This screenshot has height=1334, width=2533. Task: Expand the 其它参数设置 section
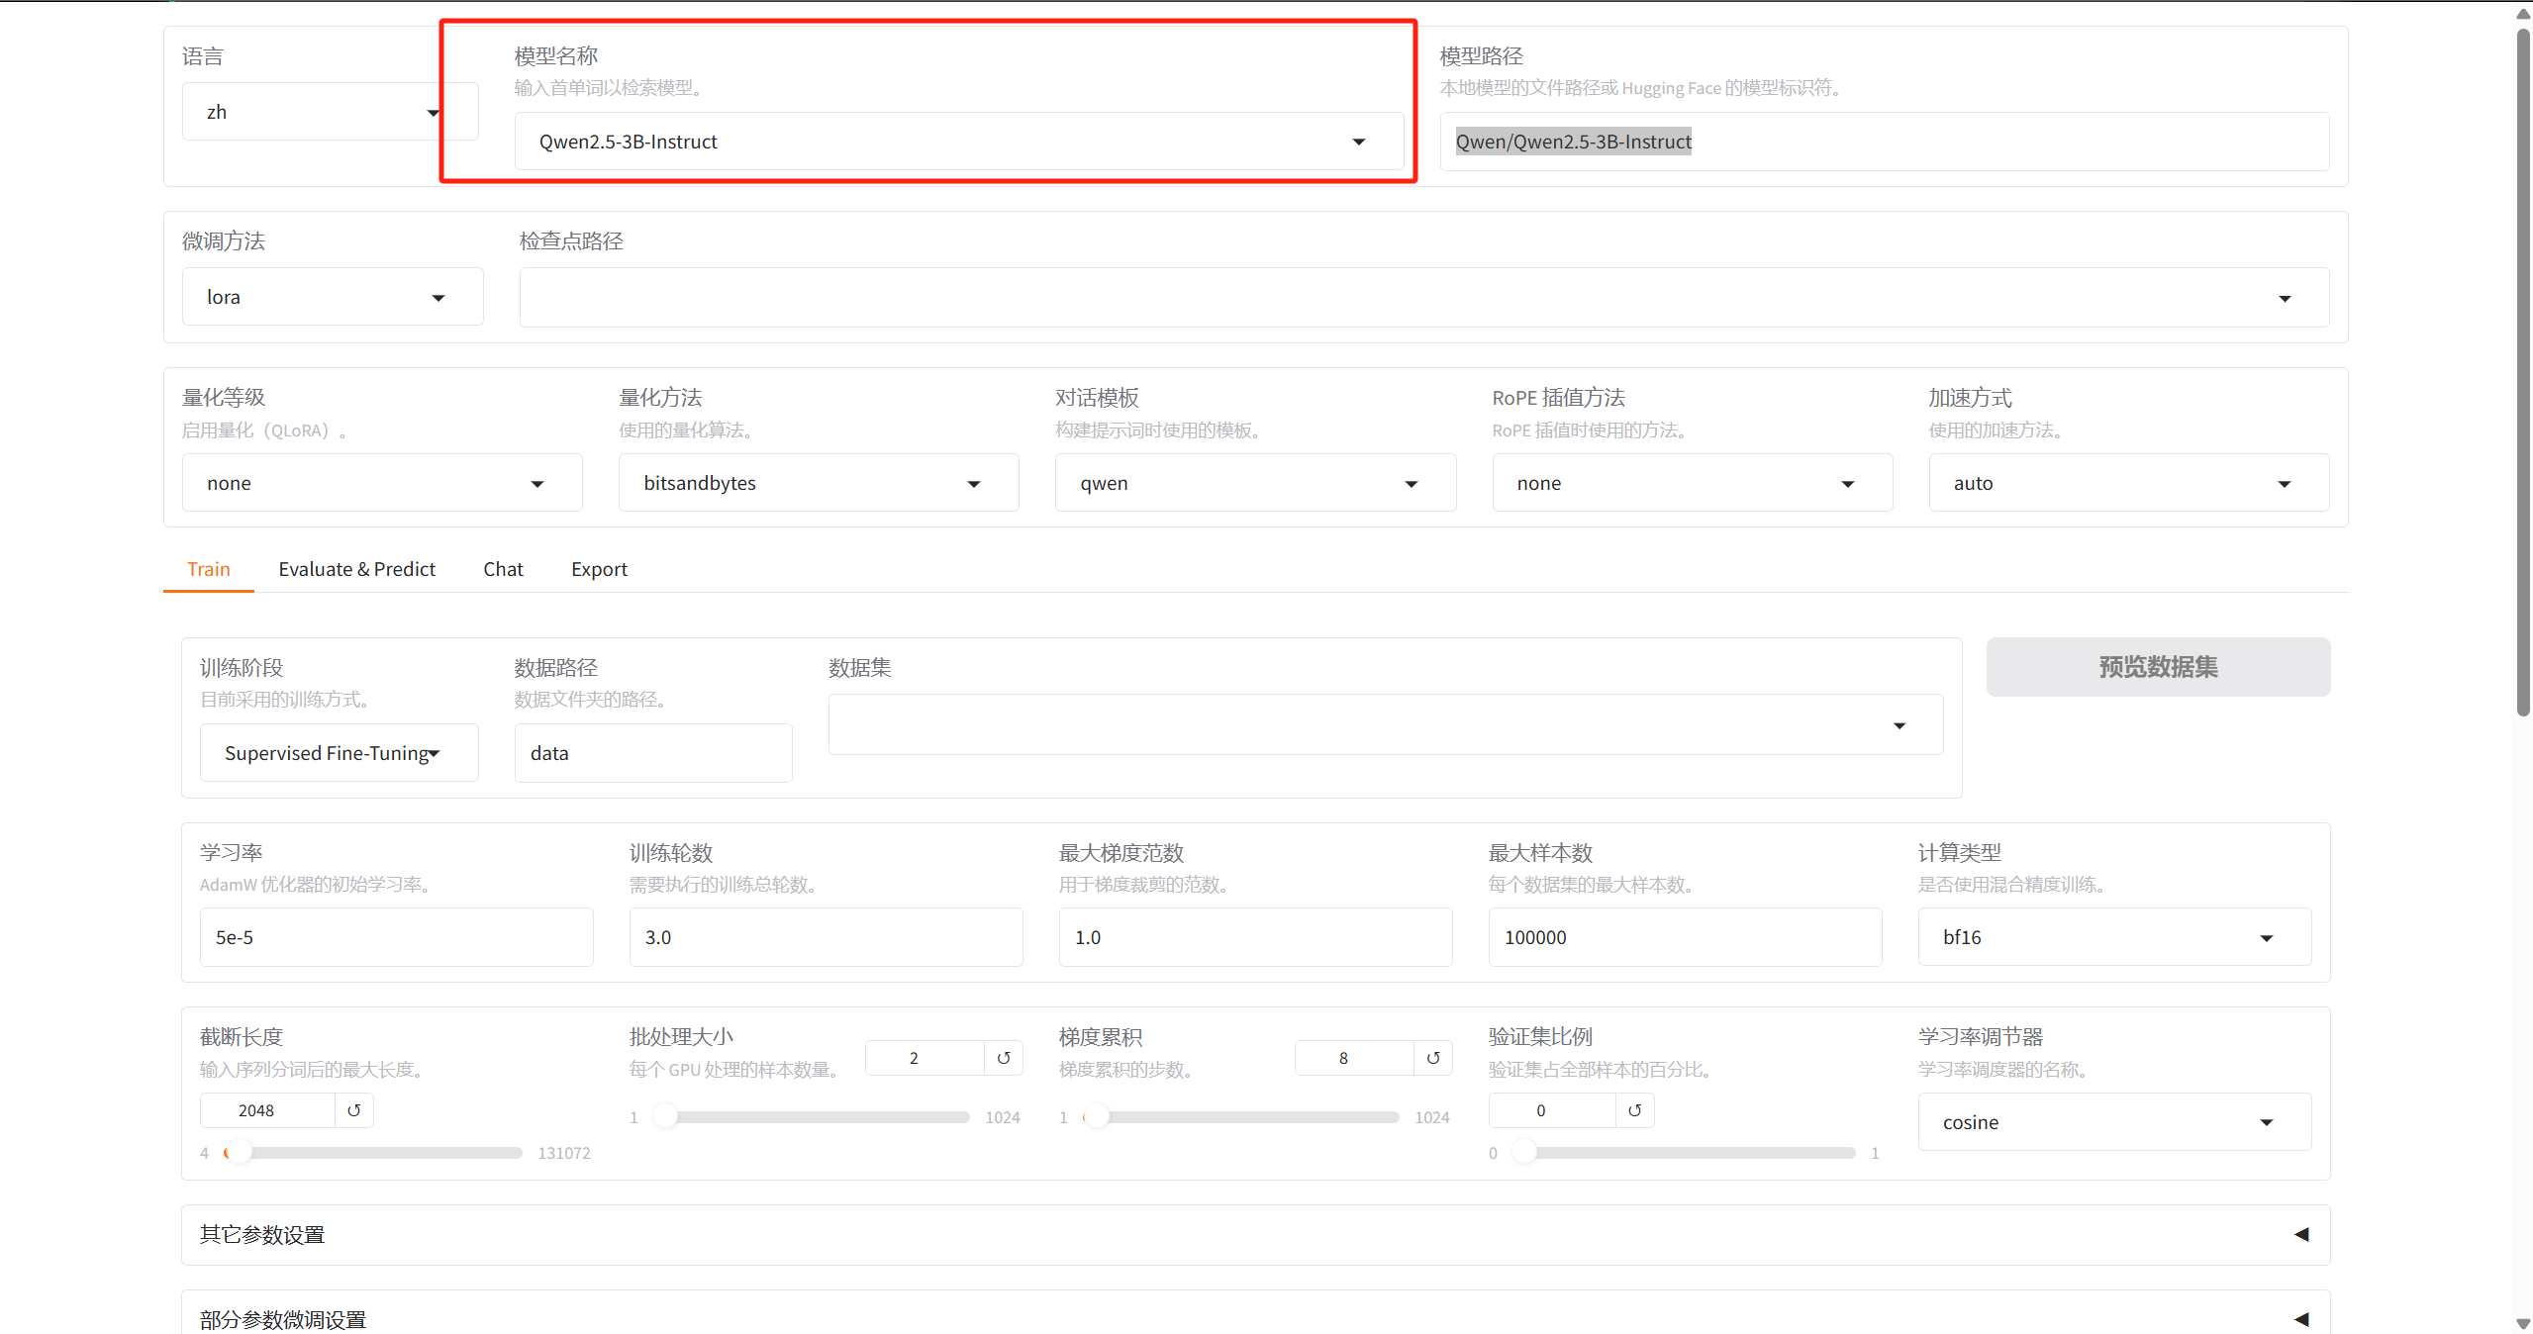[1255, 1235]
